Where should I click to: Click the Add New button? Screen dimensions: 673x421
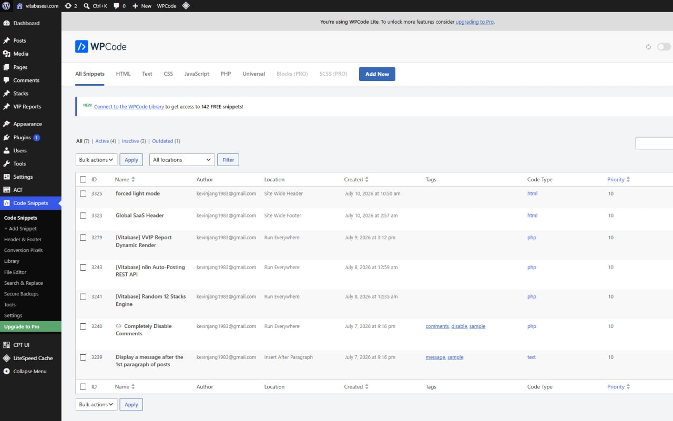tap(377, 74)
